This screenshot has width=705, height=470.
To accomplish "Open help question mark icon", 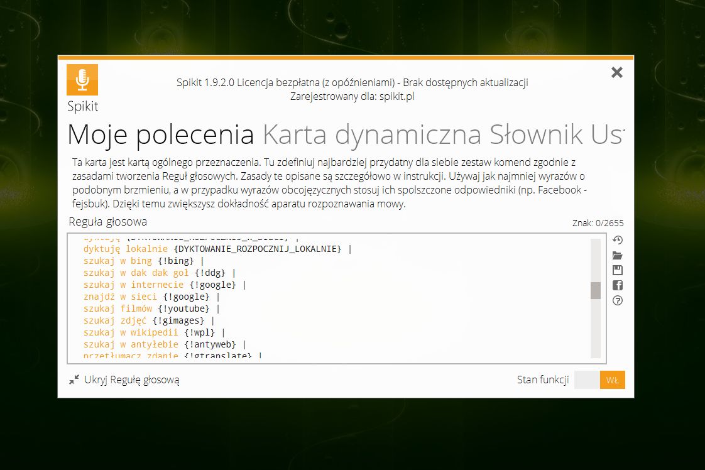I will point(617,300).
